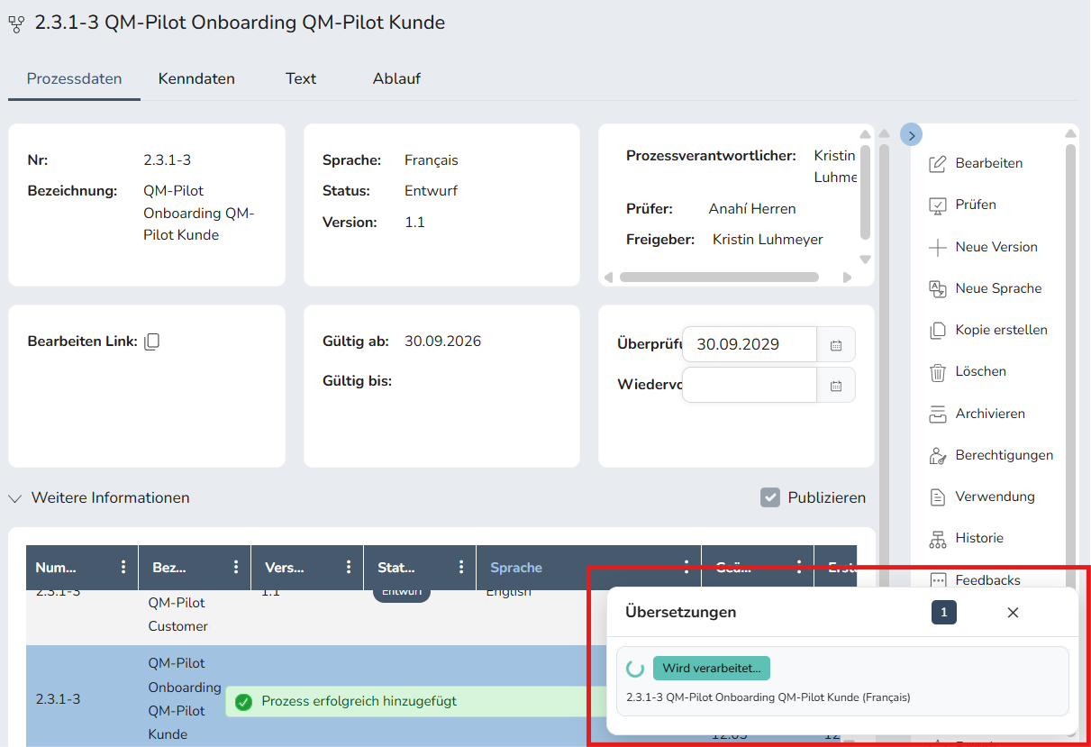Screen dimensions: 1091x747
Task: Open the Historie hierarchy icon
Action: (938, 538)
